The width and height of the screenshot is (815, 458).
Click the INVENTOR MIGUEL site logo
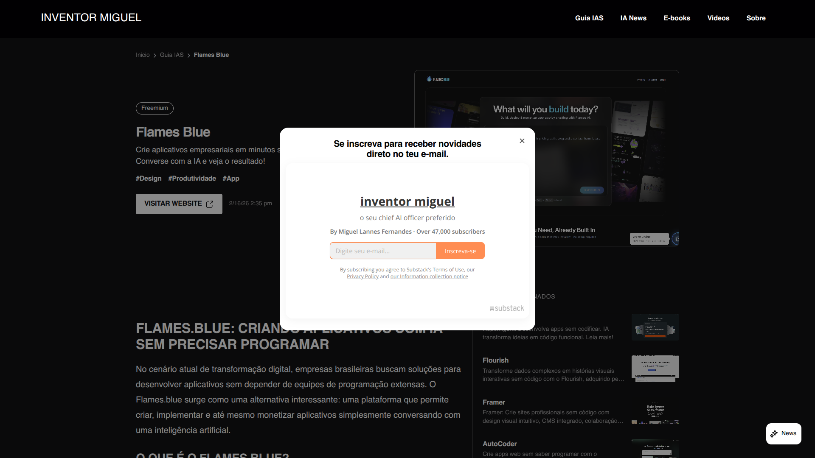click(x=91, y=18)
